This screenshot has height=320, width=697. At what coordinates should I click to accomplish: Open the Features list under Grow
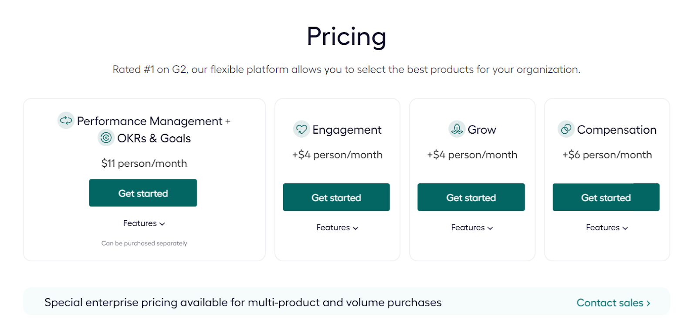[471, 228]
